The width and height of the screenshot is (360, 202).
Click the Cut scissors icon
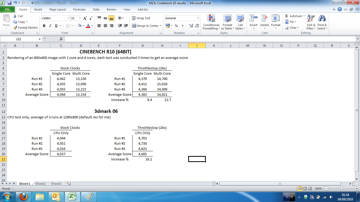tap(15, 16)
